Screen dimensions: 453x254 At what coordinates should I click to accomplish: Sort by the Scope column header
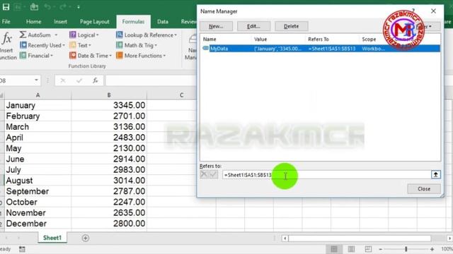click(369, 40)
